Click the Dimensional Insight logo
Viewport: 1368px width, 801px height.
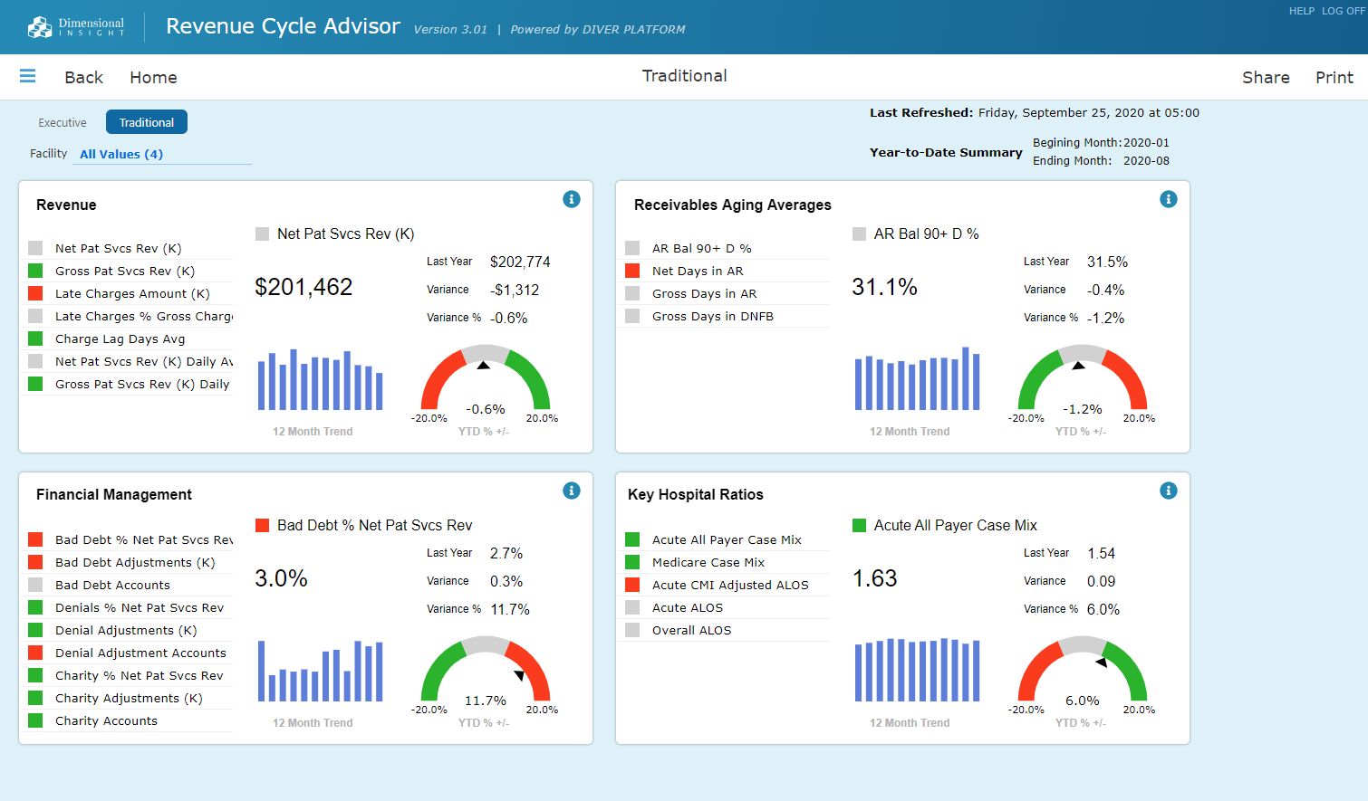pyautogui.click(x=76, y=27)
